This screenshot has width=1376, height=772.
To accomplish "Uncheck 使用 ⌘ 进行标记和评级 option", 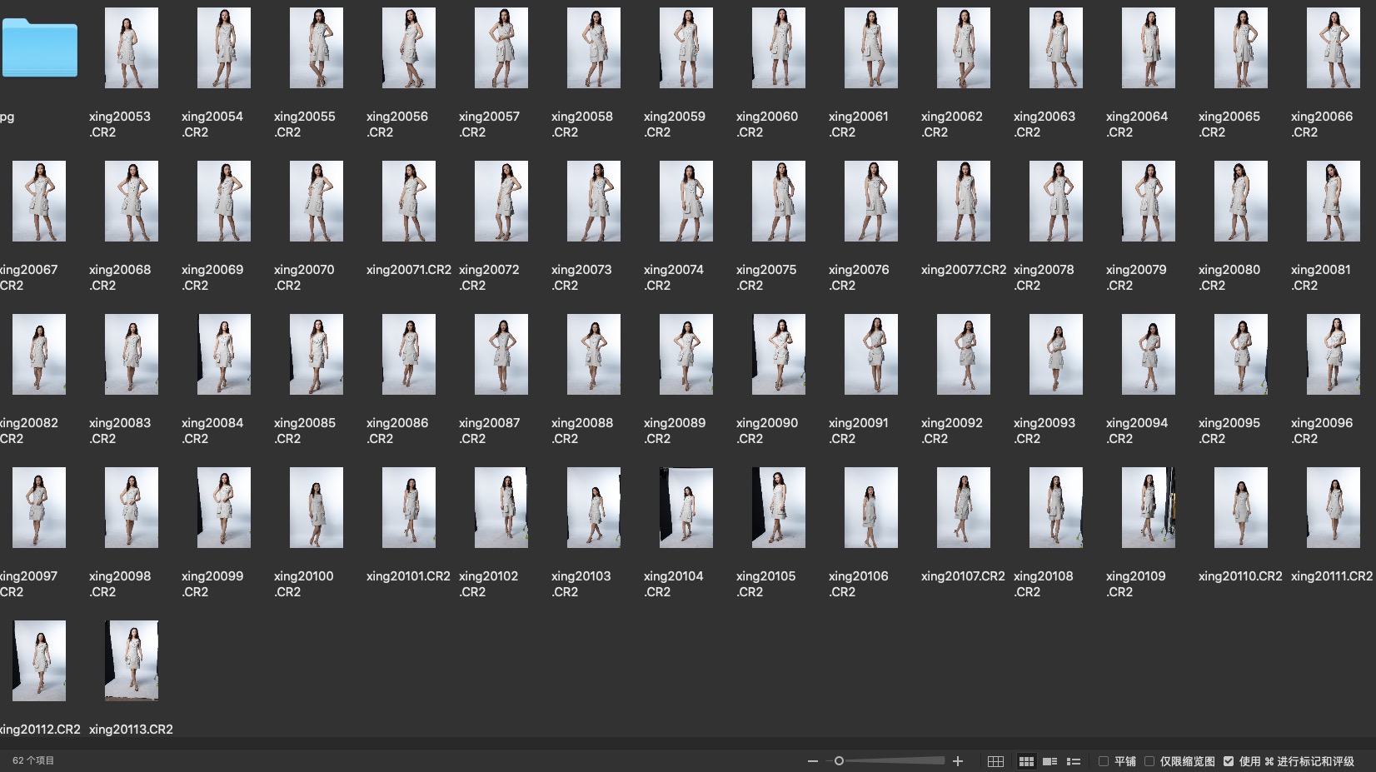I will (x=1229, y=761).
